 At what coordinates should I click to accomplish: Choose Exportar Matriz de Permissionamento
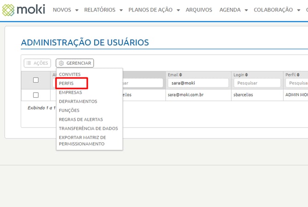[82, 140]
